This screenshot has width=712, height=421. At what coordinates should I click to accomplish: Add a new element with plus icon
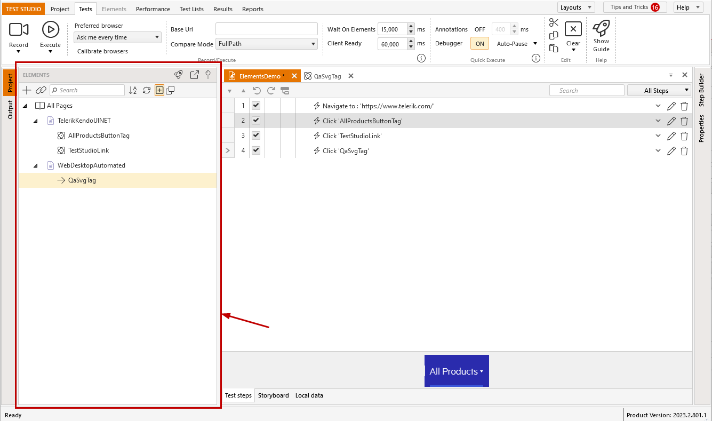pos(27,90)
